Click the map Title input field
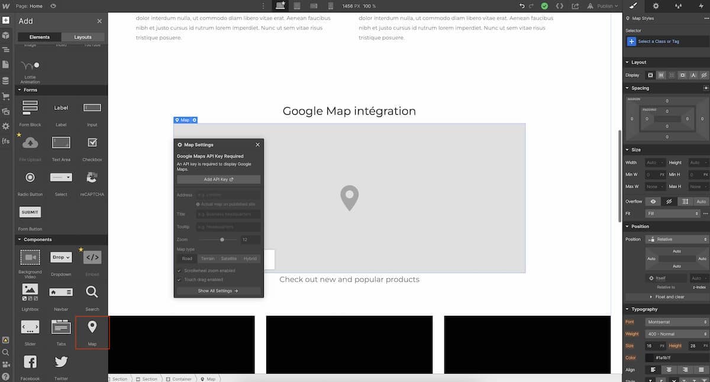710x382 pixels. point(228,214)
